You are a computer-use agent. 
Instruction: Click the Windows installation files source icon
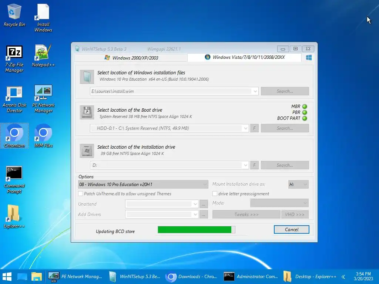[87, 77]
